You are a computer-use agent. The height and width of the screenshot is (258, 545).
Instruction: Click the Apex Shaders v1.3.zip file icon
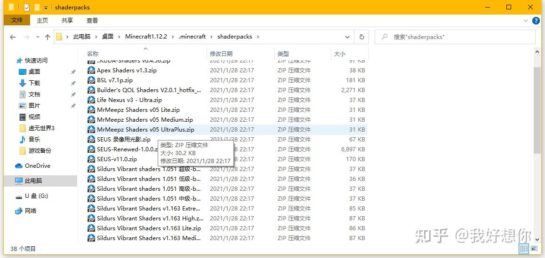(x=91, y=70)
